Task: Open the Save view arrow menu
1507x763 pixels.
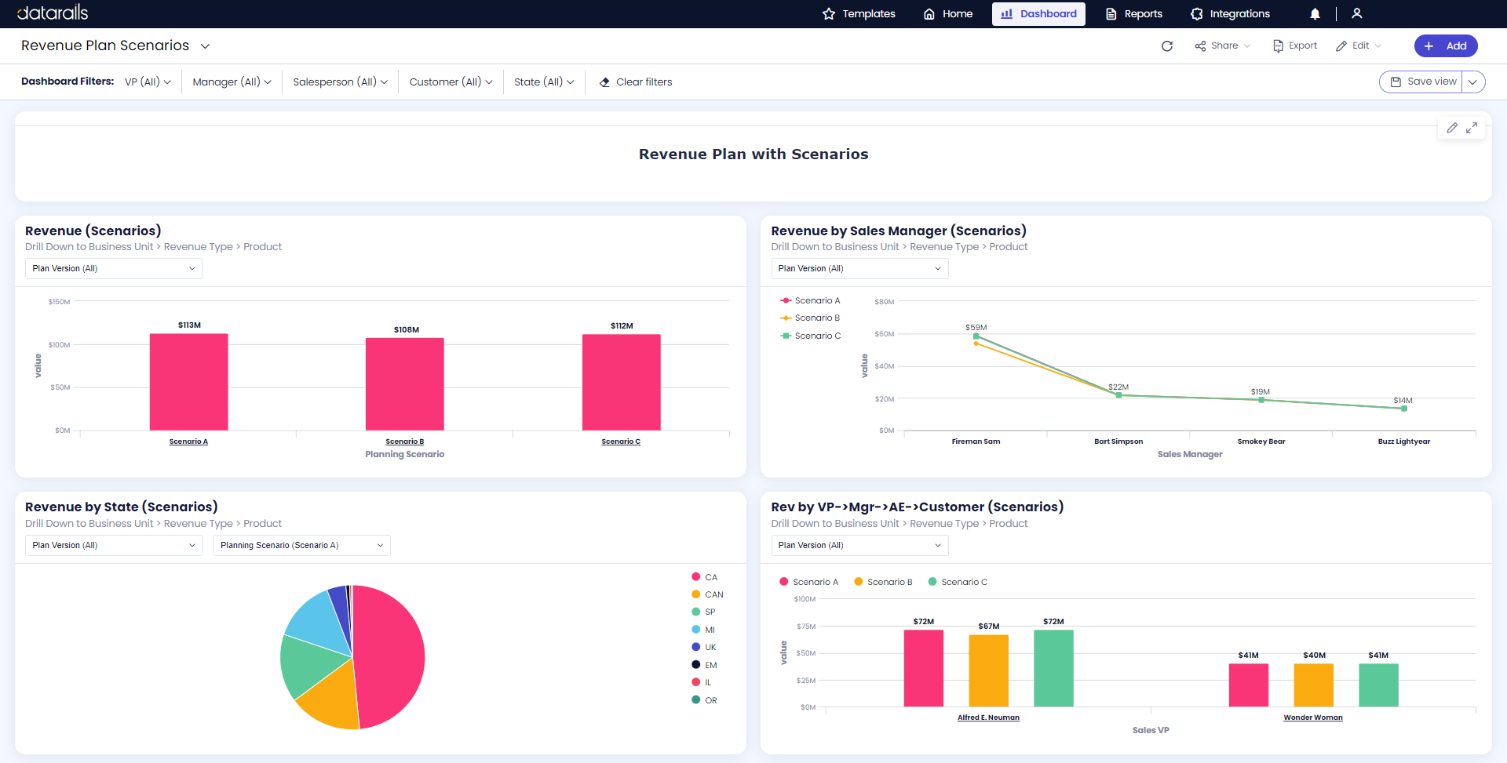Action: [x=1473, y=82]
